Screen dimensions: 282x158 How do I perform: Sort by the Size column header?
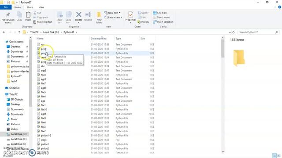(143, 39)
